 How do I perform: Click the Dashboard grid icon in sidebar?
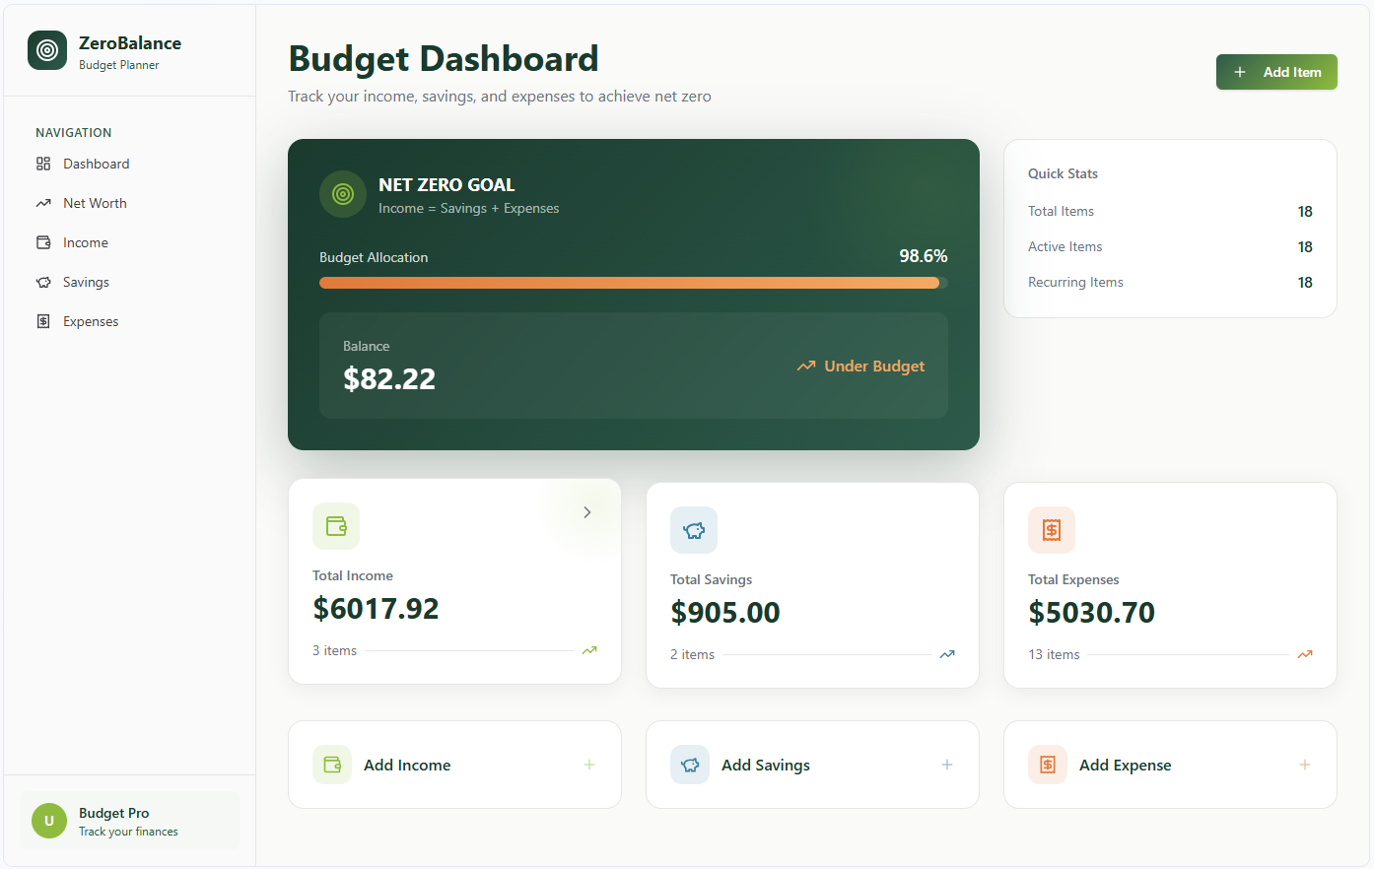(43, 164)
